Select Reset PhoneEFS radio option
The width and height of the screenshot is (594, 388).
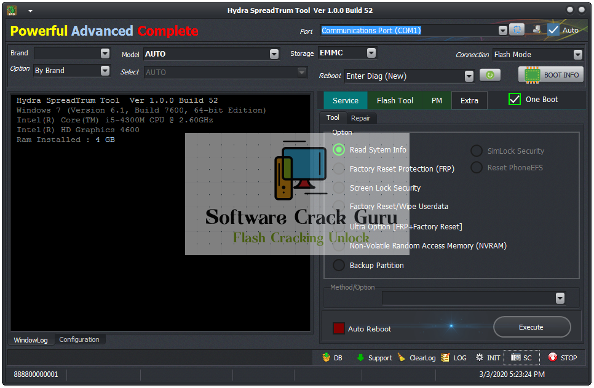click(x=477, y=167)
